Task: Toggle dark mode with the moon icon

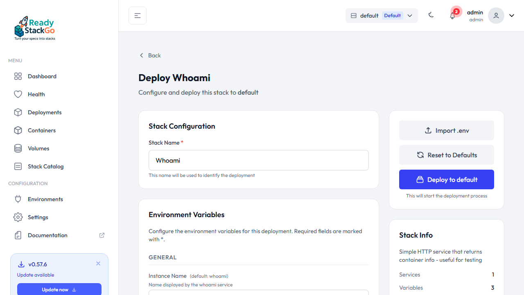Action: 431,15
